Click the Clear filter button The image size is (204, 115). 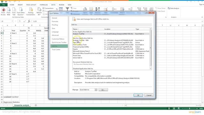74,8
